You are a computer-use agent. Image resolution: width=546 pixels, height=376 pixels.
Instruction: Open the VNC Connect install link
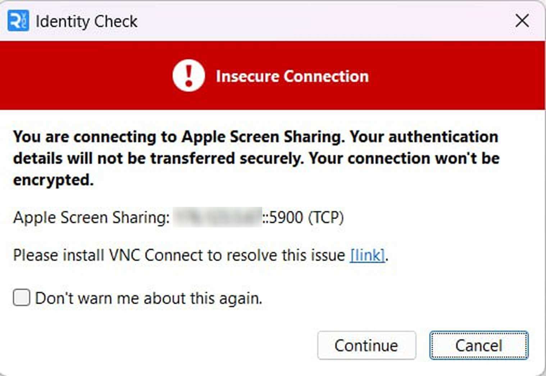click(367, 255)
